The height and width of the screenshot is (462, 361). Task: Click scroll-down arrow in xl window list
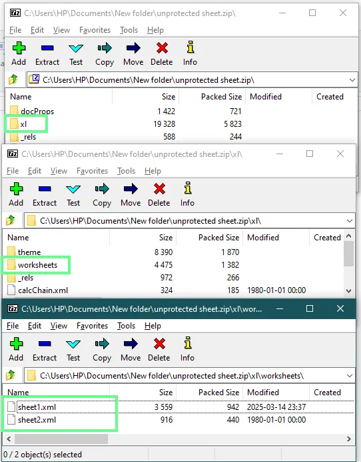tap(348, 291)
